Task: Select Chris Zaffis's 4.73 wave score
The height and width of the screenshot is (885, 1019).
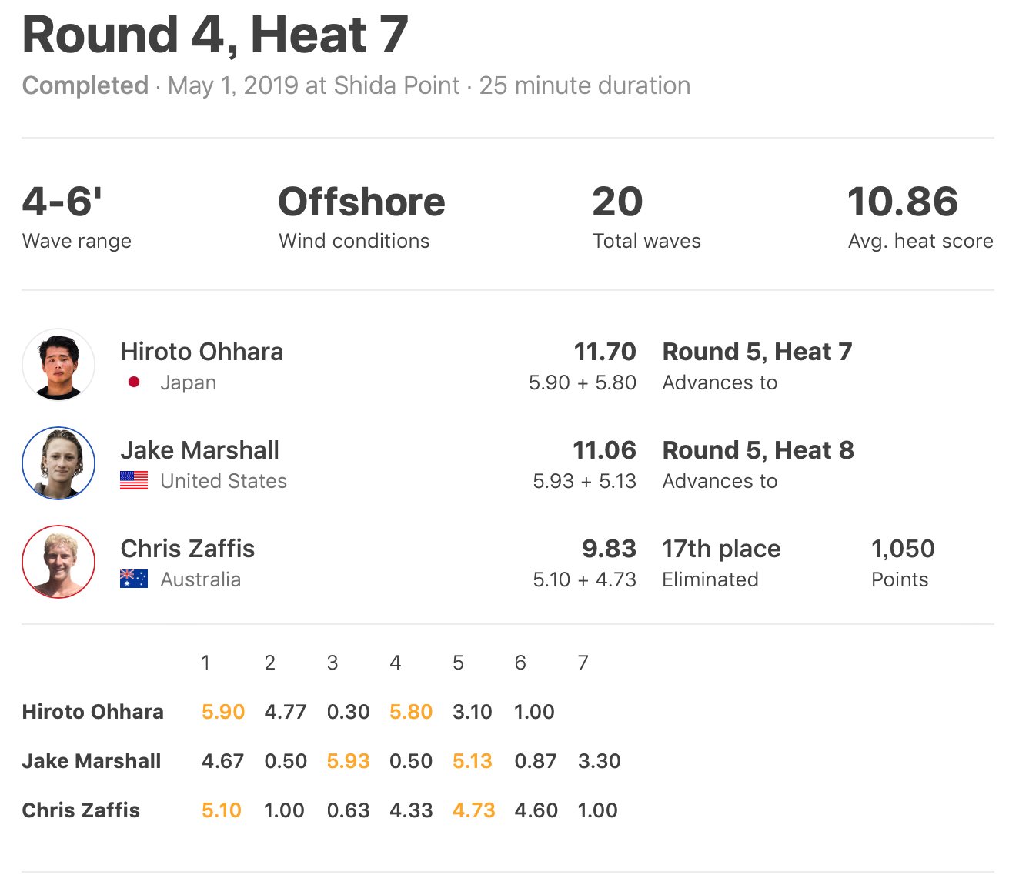Action: click(473, 810)
